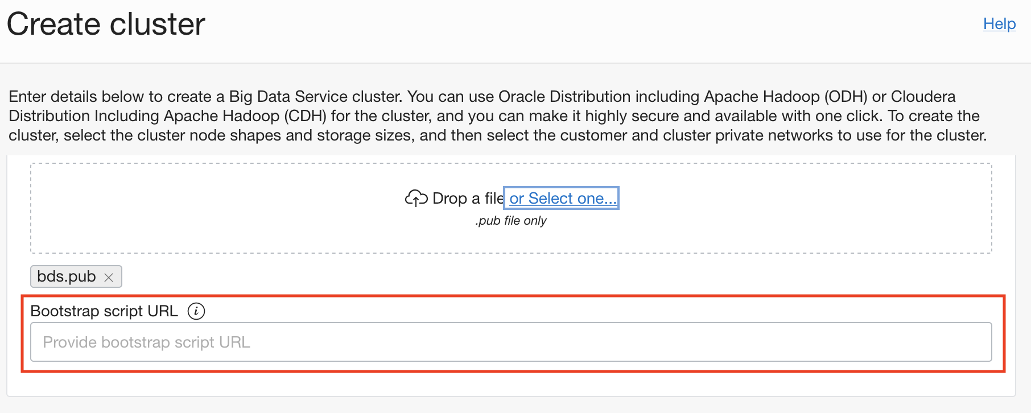1031x413 pixels.
Task: Click the 'Create cluster' page heading
Action: point(106,23)
